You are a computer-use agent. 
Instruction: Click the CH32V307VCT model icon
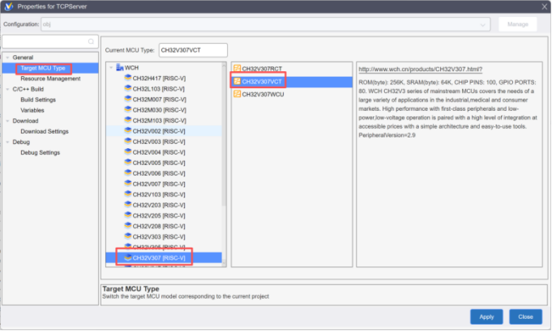(237, 82)
